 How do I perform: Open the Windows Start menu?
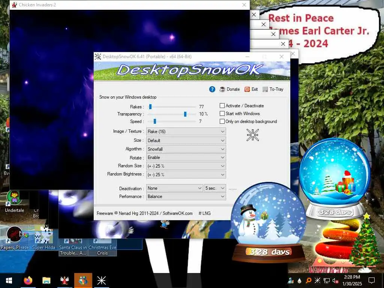coord(9,280)
